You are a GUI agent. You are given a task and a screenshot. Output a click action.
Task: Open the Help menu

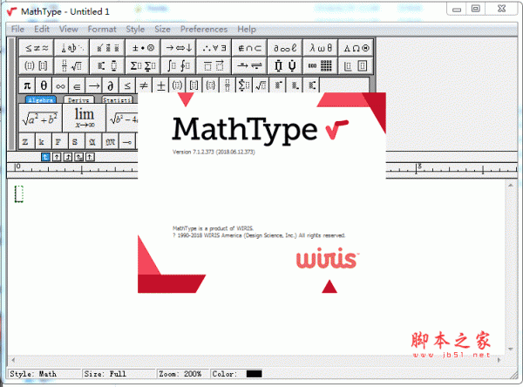(x=247, y=29)
